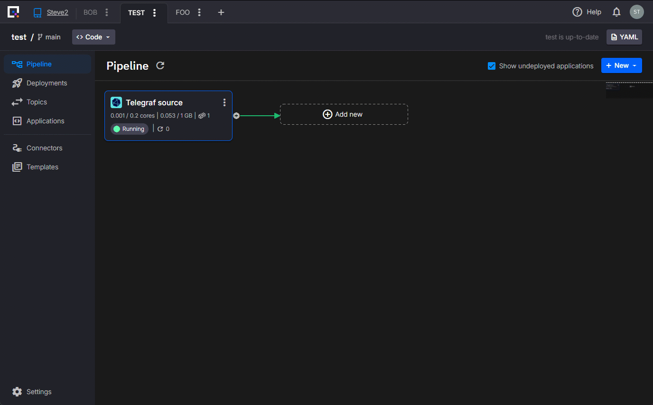Click the Telegraf source app icon
The width and height of the screenshot is (653, 405).
(x=116, y=102)
